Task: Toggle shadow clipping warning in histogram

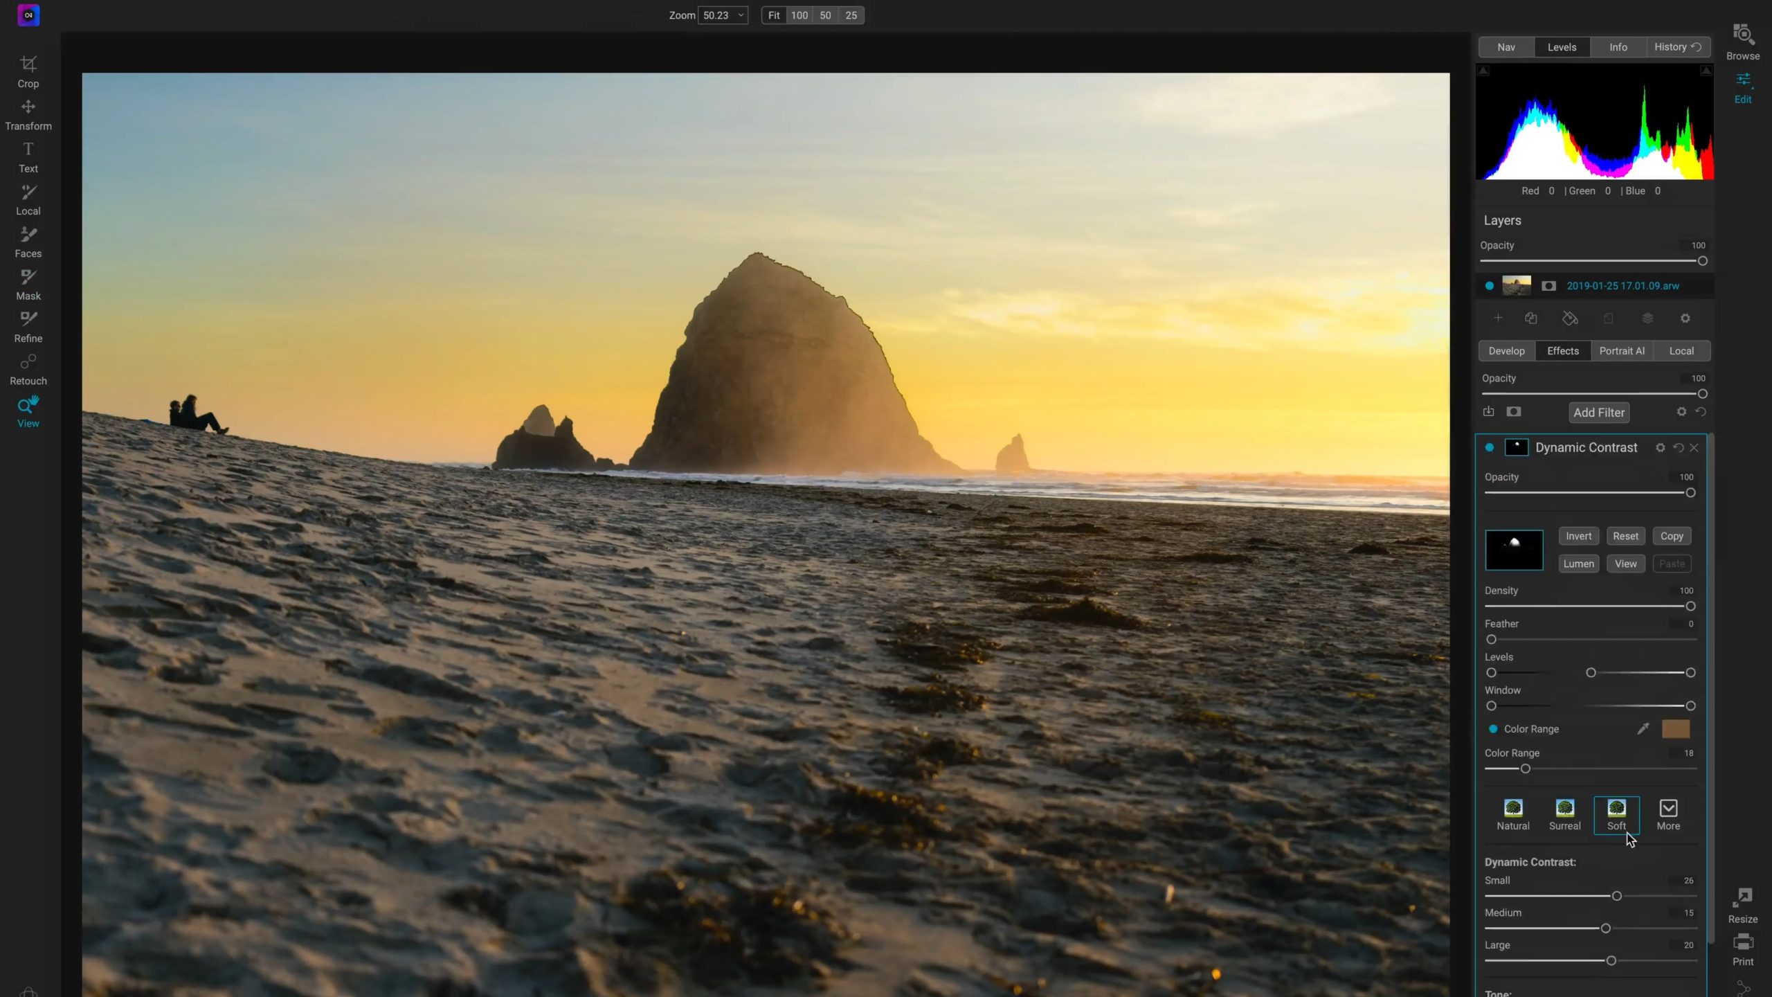Action: [x=1483, y=71]
